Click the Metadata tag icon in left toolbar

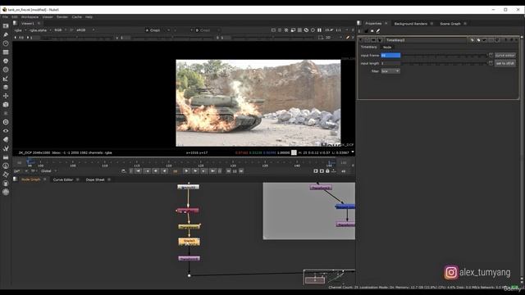[x=6, y=139]
